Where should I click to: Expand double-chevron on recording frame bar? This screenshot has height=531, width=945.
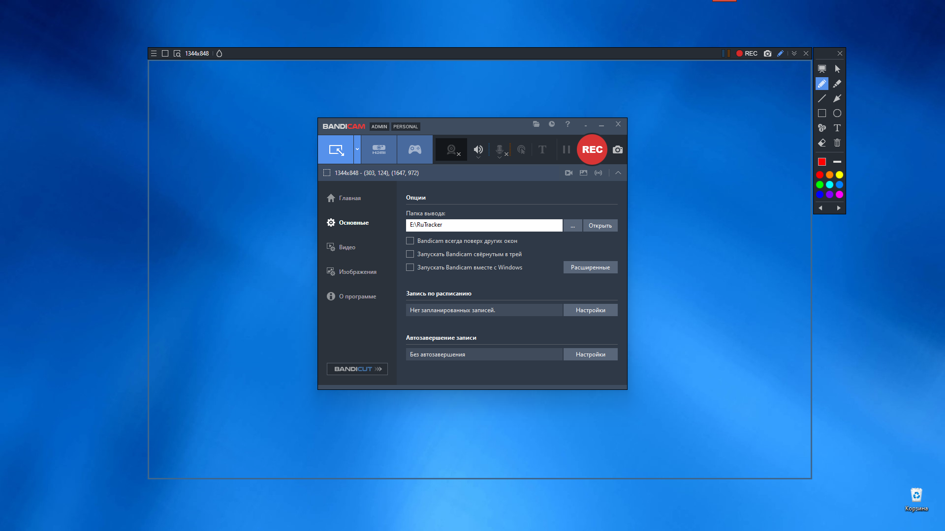[794, 53]
